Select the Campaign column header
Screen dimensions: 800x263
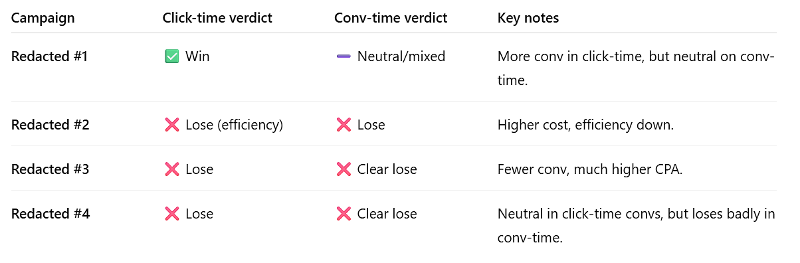pos(43,19)
